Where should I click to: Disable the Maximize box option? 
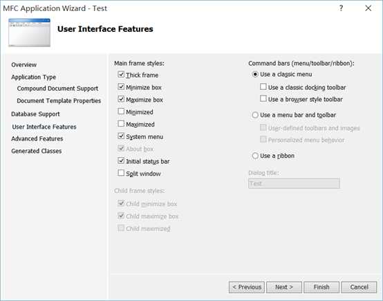click(x=121, y=99)
